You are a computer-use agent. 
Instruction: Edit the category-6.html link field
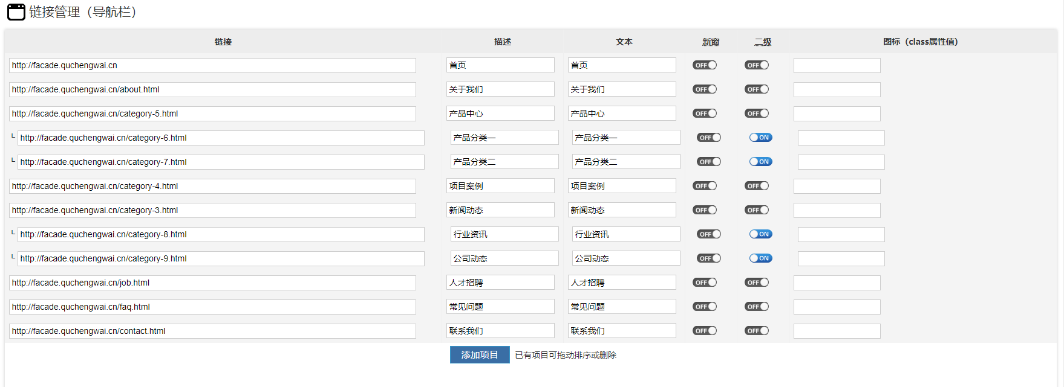(x=221, y=138)
